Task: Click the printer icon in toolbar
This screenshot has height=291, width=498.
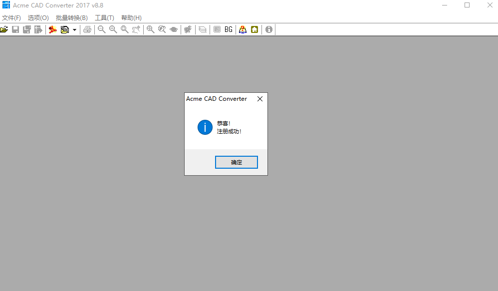Action: click(87, 29)
